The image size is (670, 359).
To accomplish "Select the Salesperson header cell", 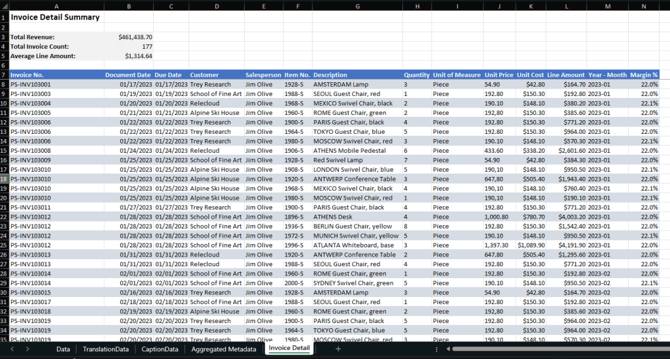I will 263,75.
